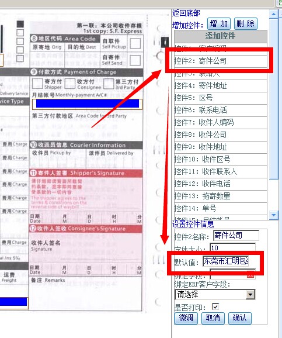Click the 微调 fine-tune button
The height and width of the screenshot is (338, 282).
point(186,318)
